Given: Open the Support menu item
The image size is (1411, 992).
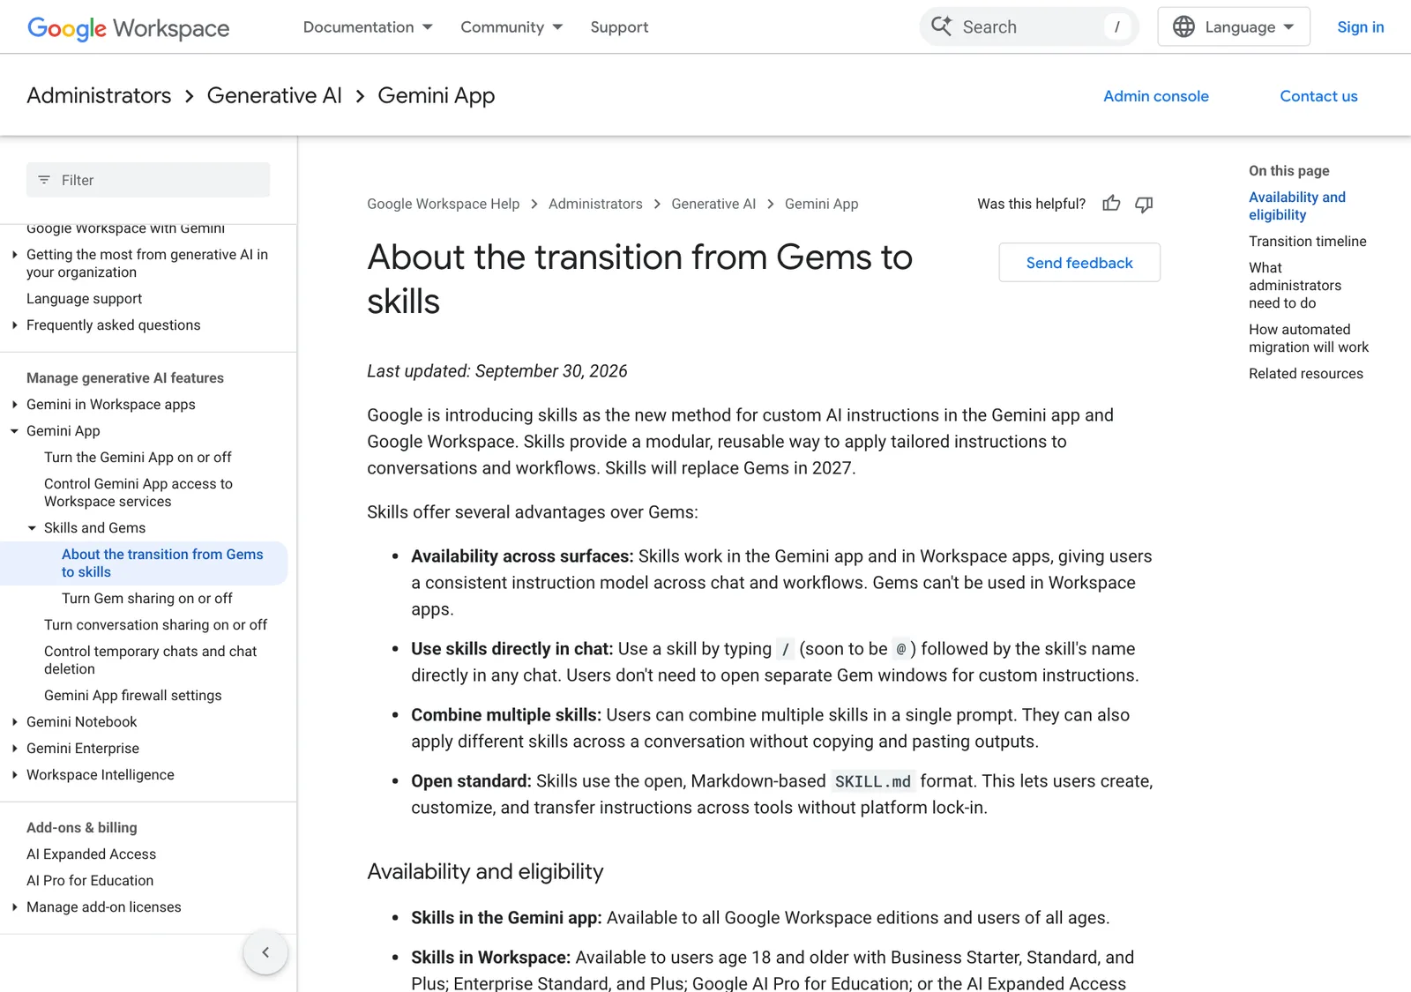Looking at the screenshot, I should (x=619, y=27).
